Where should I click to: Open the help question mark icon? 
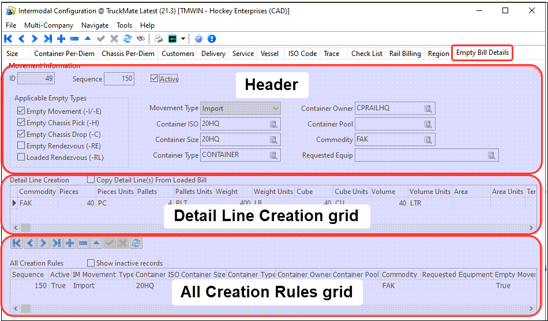point(198,39)
